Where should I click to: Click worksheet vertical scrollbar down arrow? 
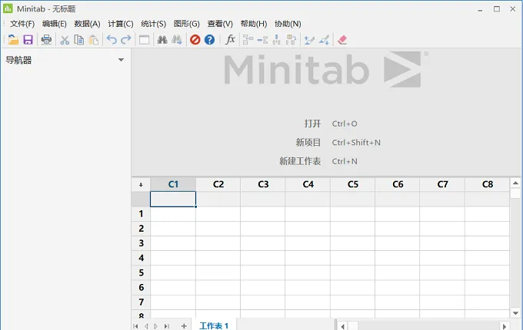click(x=515, y=313)
